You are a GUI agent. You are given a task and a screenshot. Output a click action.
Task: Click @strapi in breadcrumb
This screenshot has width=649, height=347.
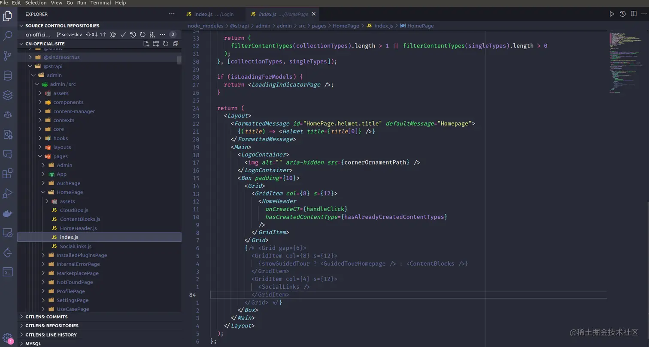click(239, 26)
